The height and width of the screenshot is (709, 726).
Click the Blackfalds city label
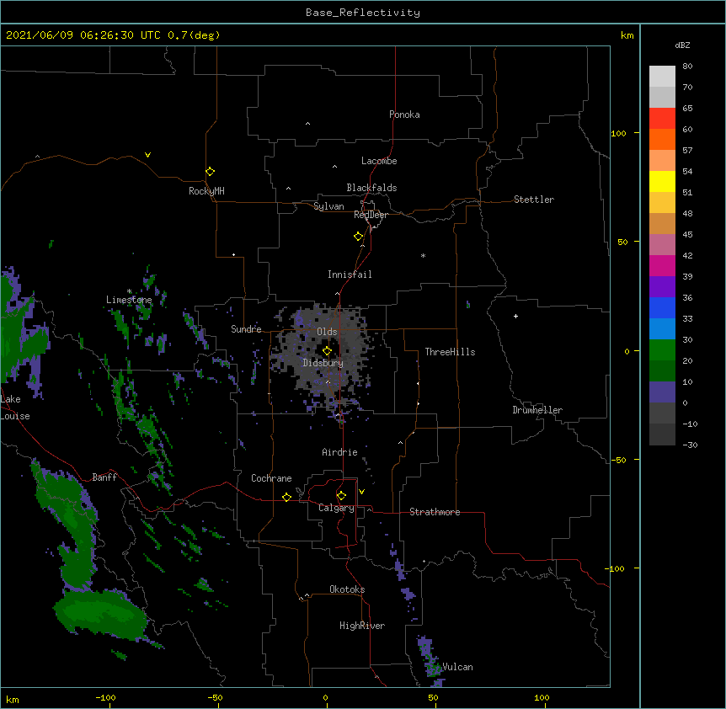[371, 188]
